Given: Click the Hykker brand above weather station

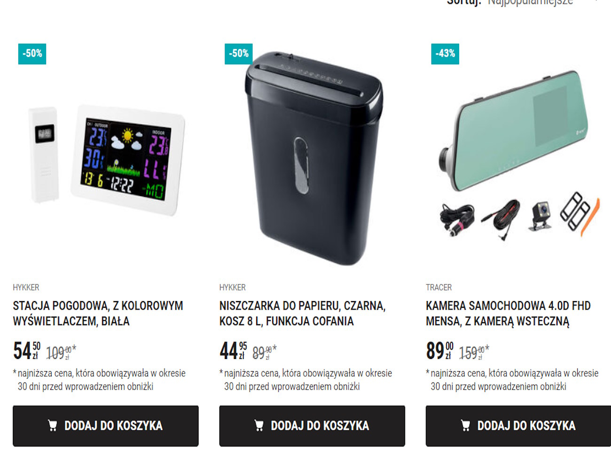Looking at the screenshot, I should coord(26,288).
